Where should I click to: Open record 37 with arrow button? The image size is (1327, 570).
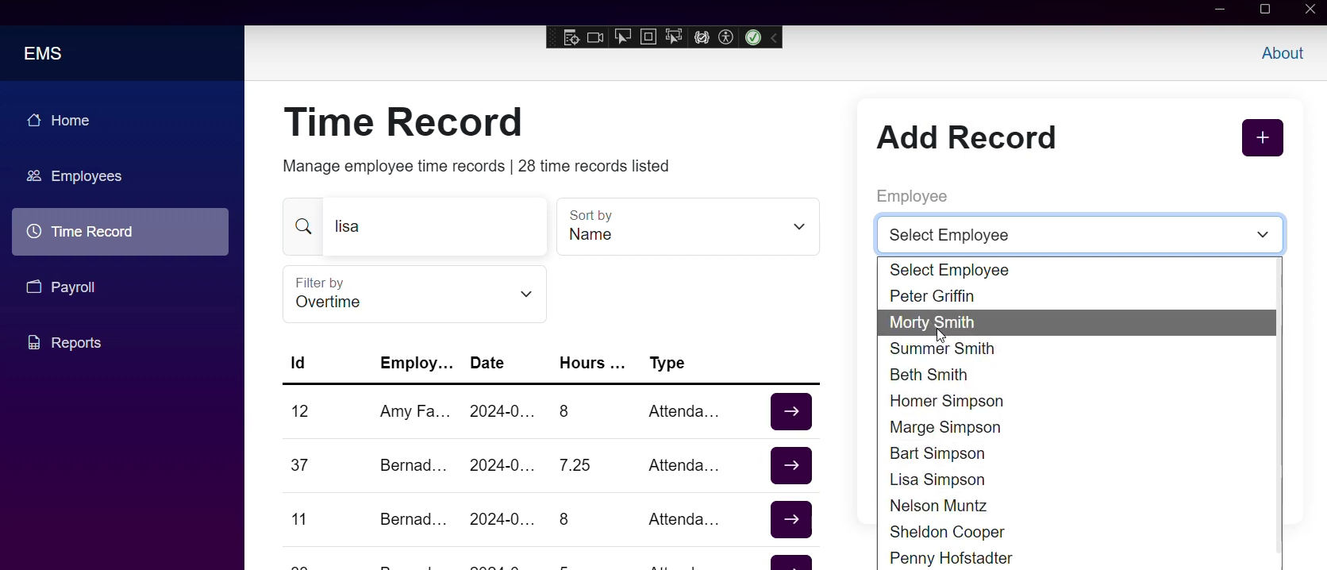[791, 465]
